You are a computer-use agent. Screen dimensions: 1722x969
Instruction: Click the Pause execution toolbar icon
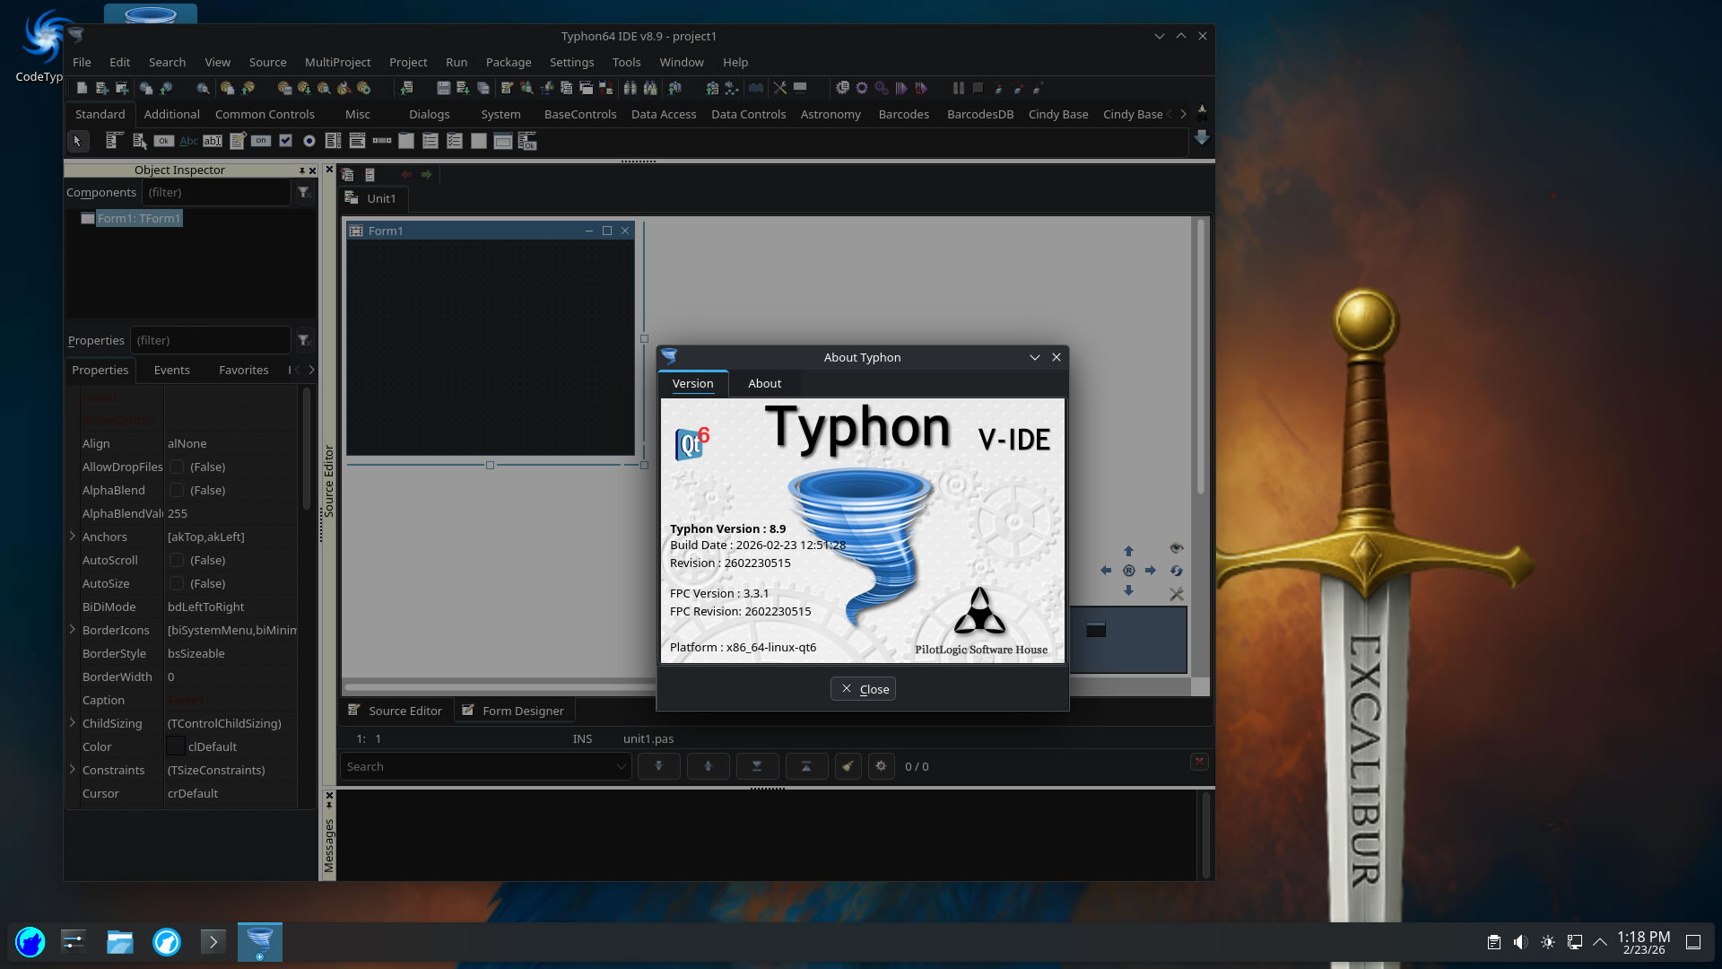click(958, 88)
